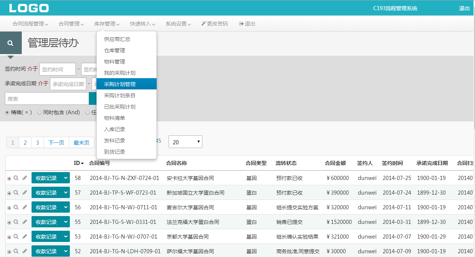
Task: Select the 同时包含 (And) radio option
Action: pos(39,112)
